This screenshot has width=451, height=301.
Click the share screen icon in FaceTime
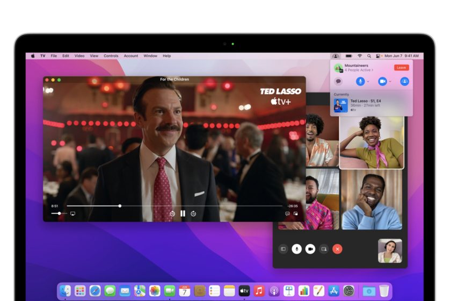323,249
